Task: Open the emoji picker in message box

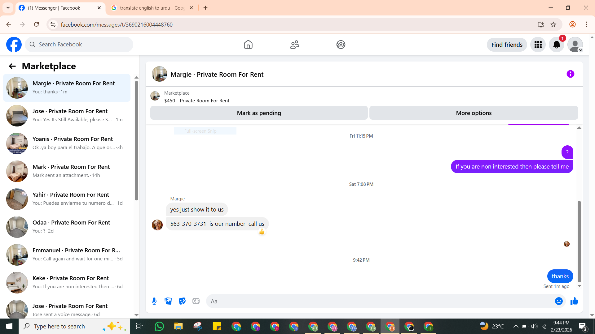Action: 558,301
